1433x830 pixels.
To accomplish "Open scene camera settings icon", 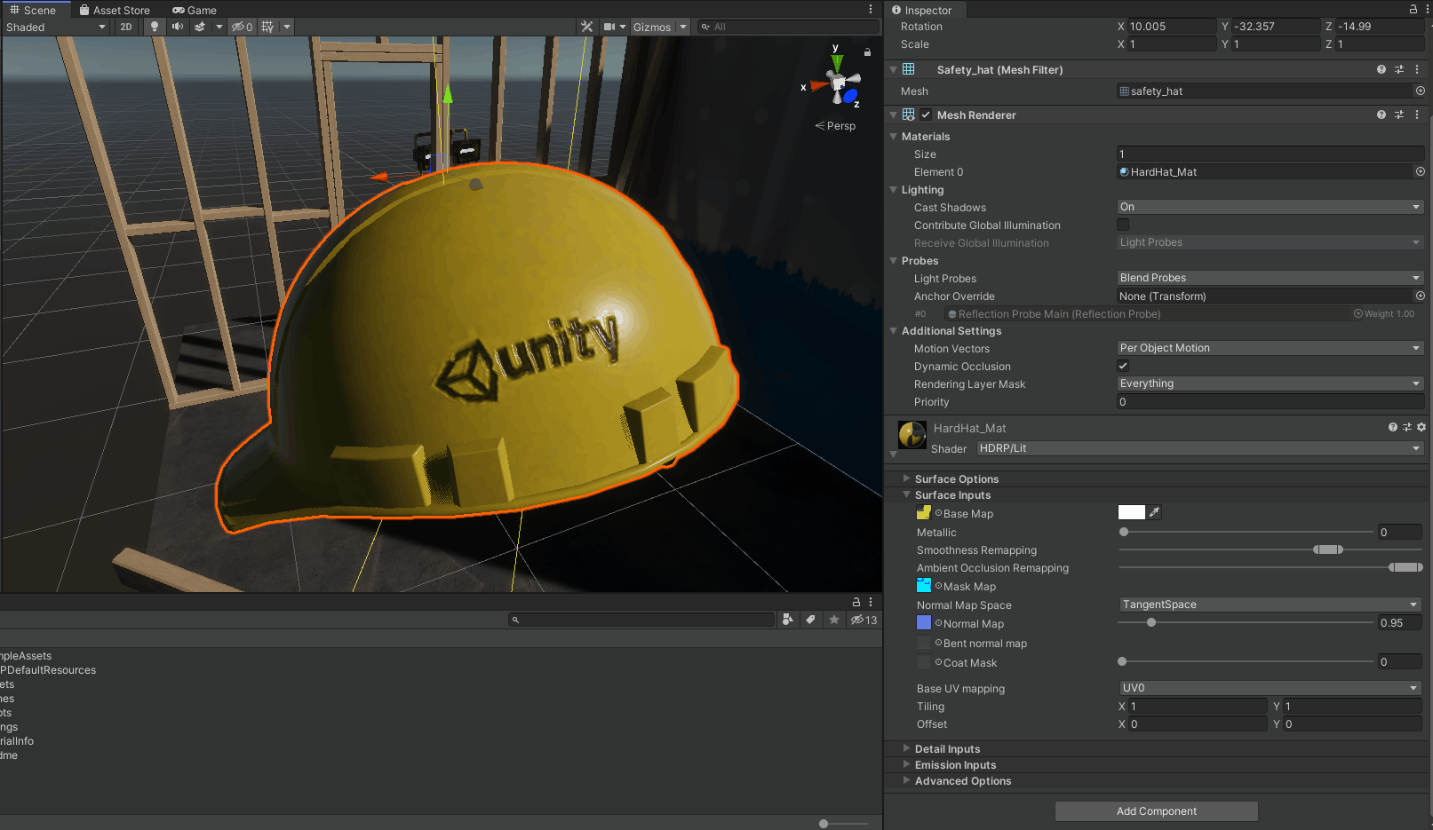I will point(609,27).
